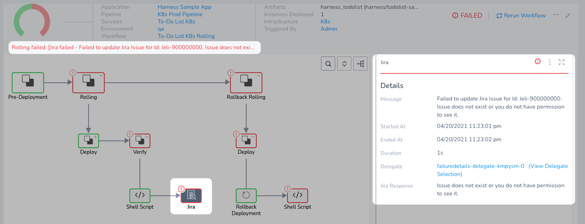Screen dimensions: 585x224
Task: Expand the Jira details panel to fullscreen
Action: pos(562,62)
